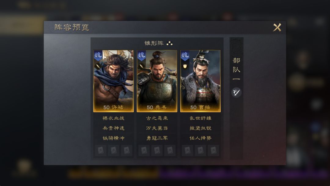
Task: Click the spear troop icon on 典韦
Action: (x=141, y=67)
